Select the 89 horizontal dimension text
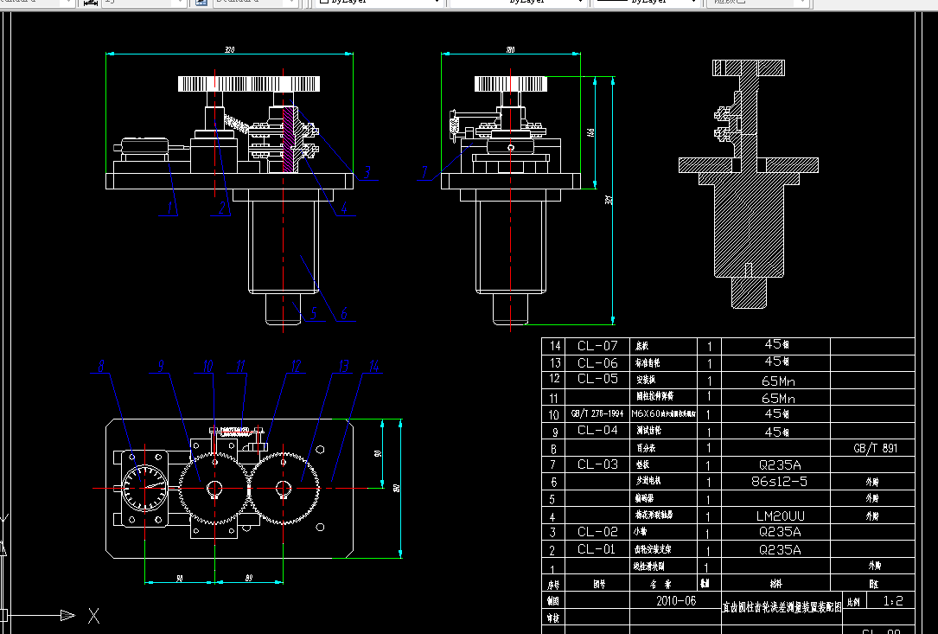The image size is (938, 634). tap(249, 579)
